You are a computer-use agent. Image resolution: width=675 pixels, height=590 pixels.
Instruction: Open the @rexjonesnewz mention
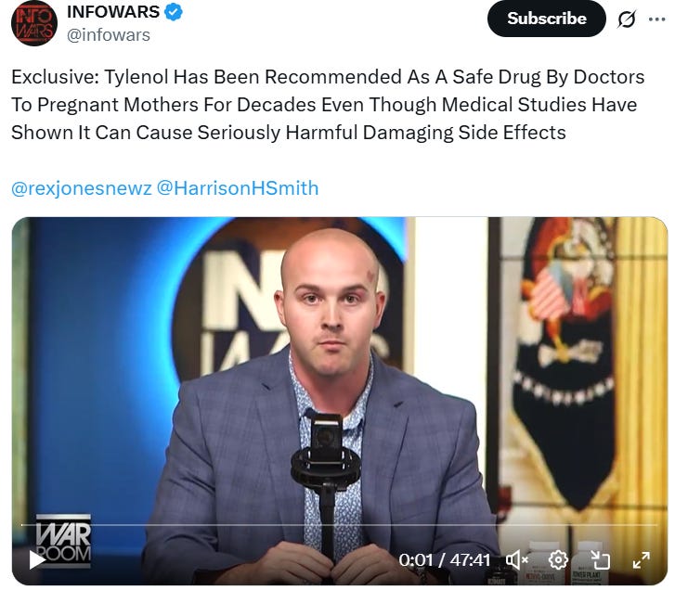(x=82, y=188)
